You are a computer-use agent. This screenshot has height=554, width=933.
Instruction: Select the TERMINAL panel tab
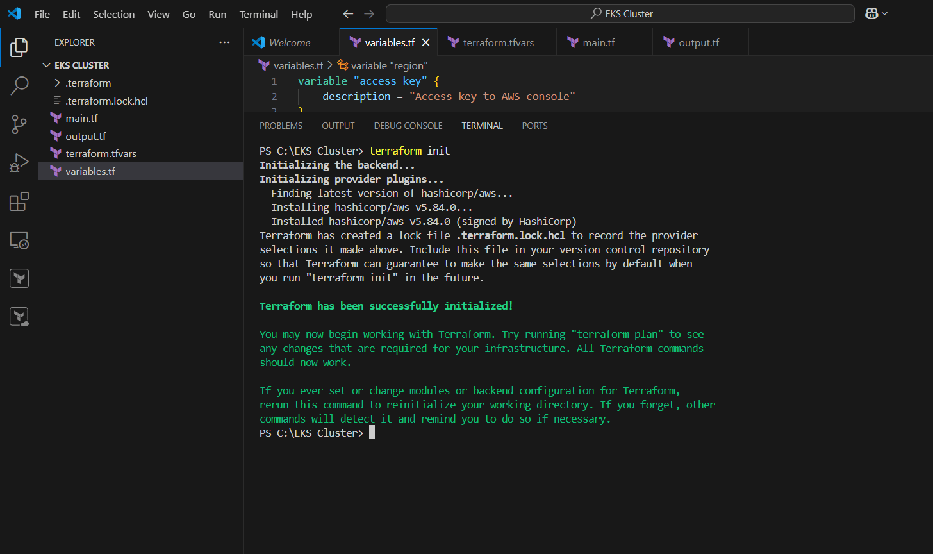pos(482,126)
